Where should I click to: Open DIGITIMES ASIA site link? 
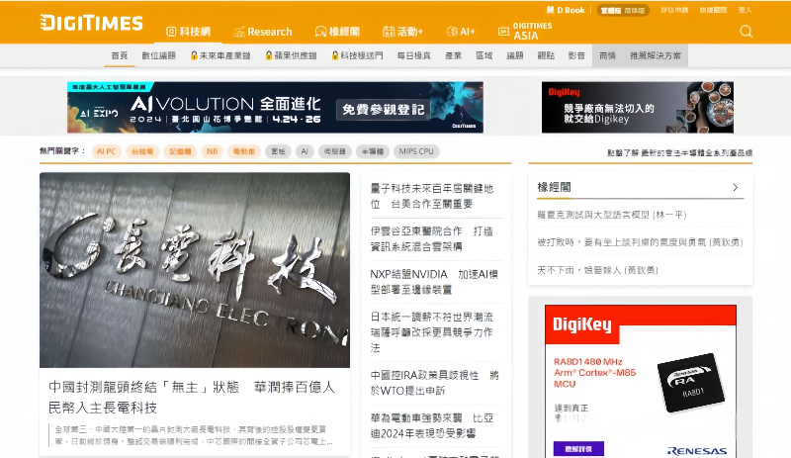click(525, 32)
